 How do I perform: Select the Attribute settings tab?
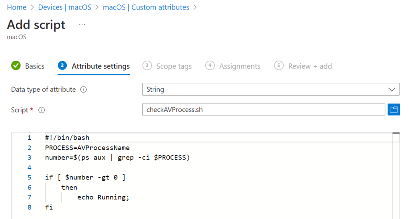[101, 66]
